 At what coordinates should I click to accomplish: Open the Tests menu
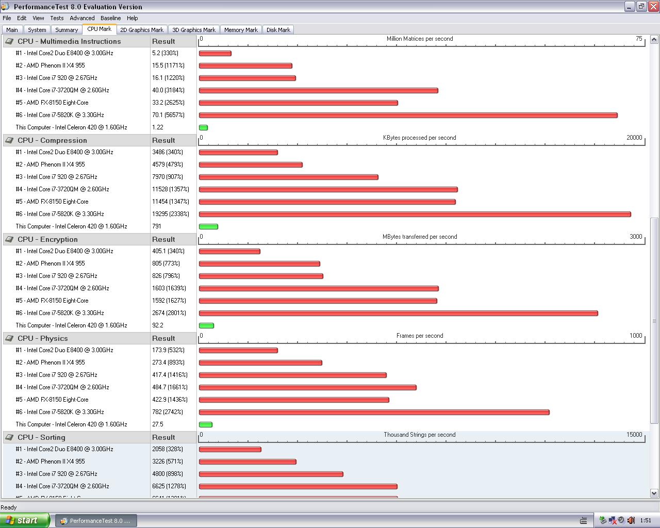(57, 18)
